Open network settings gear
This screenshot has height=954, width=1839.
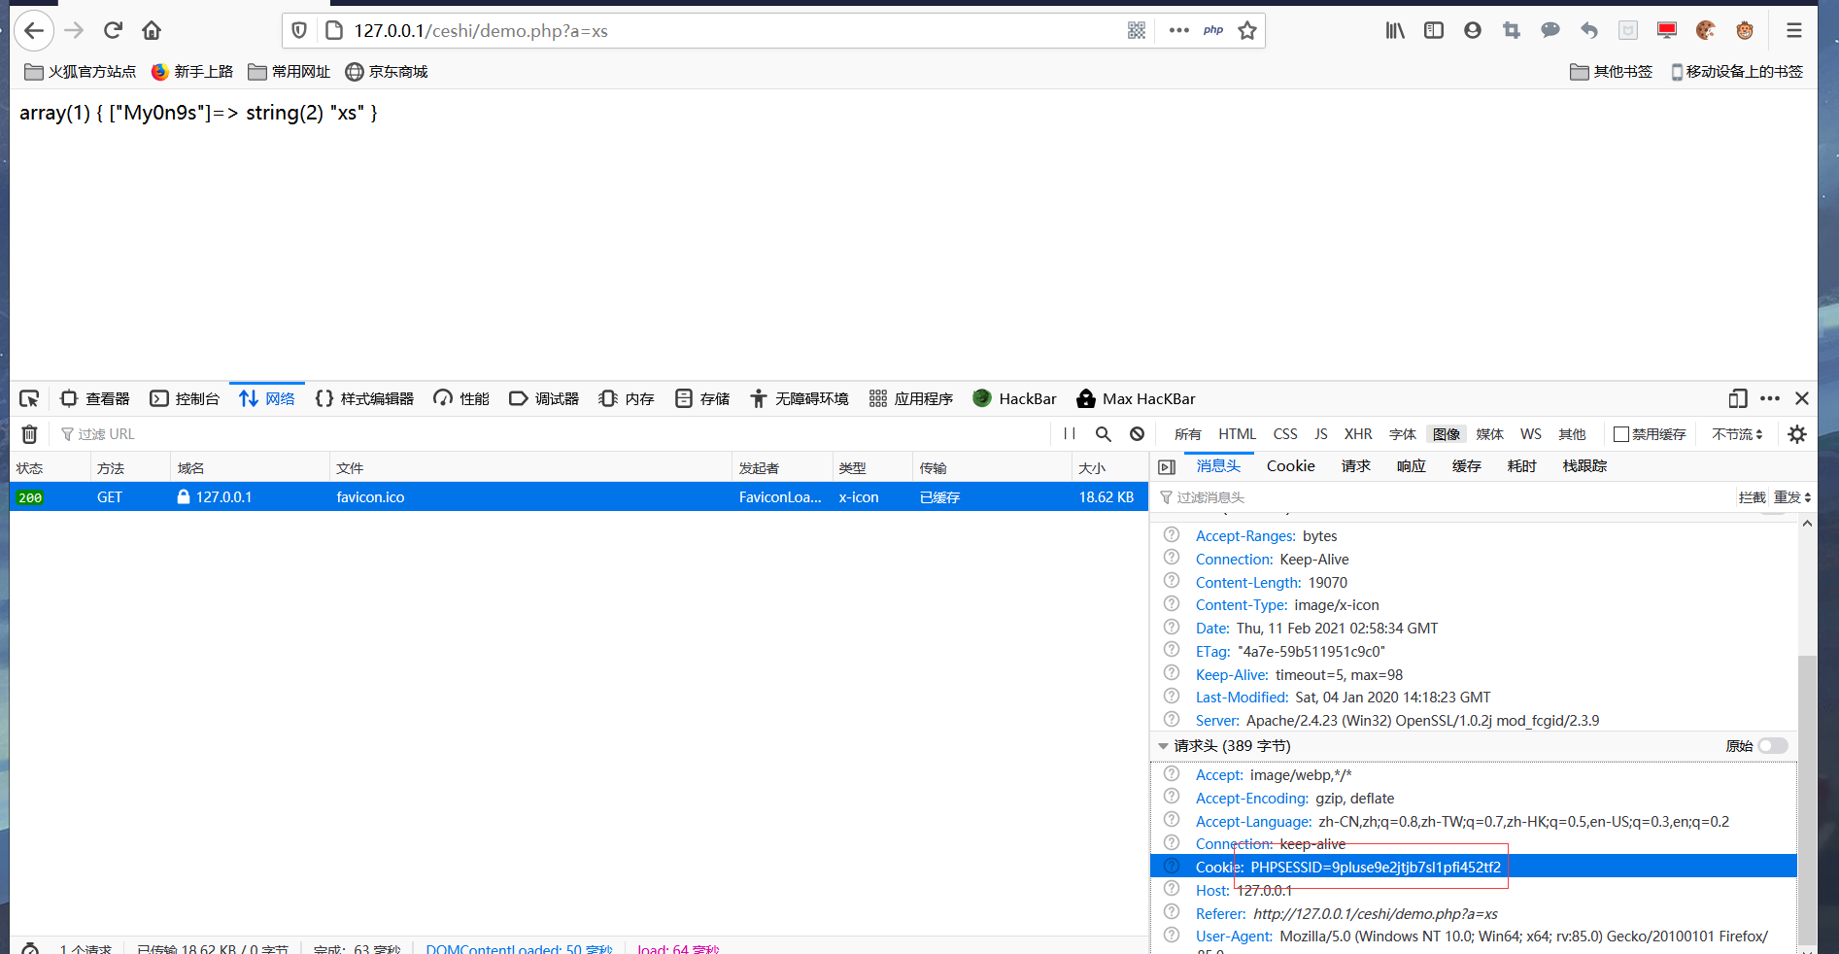(1797, 434)
